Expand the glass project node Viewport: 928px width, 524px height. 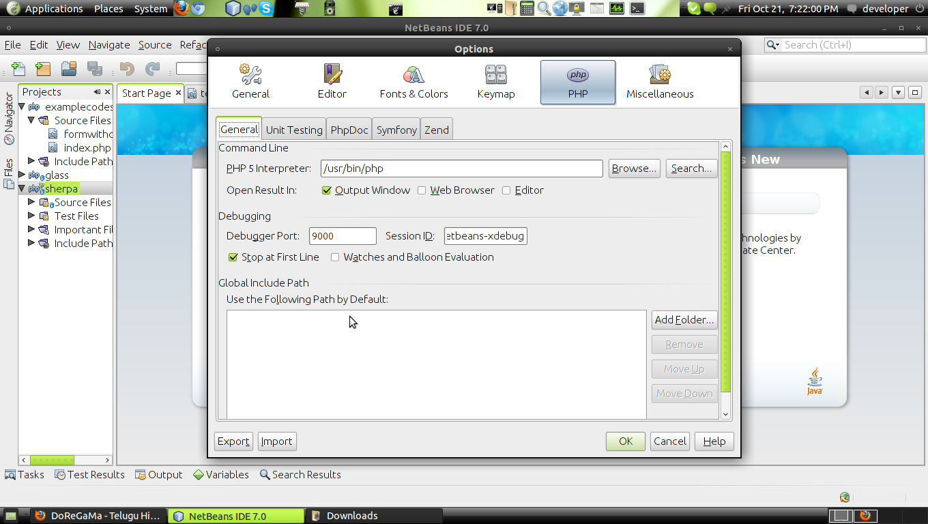22,175
